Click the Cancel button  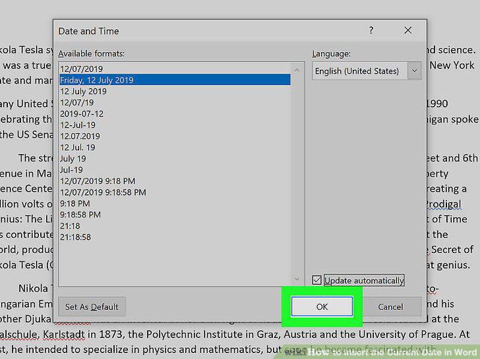[x=390, y=306]
